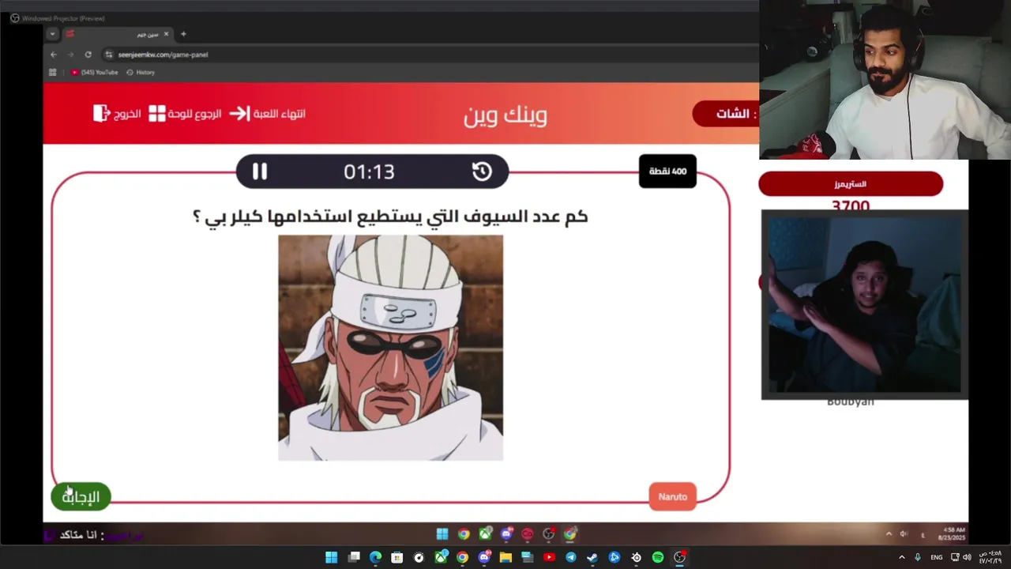Click the browser forward arrow
1011x569 pixels.
click(70, 55)
